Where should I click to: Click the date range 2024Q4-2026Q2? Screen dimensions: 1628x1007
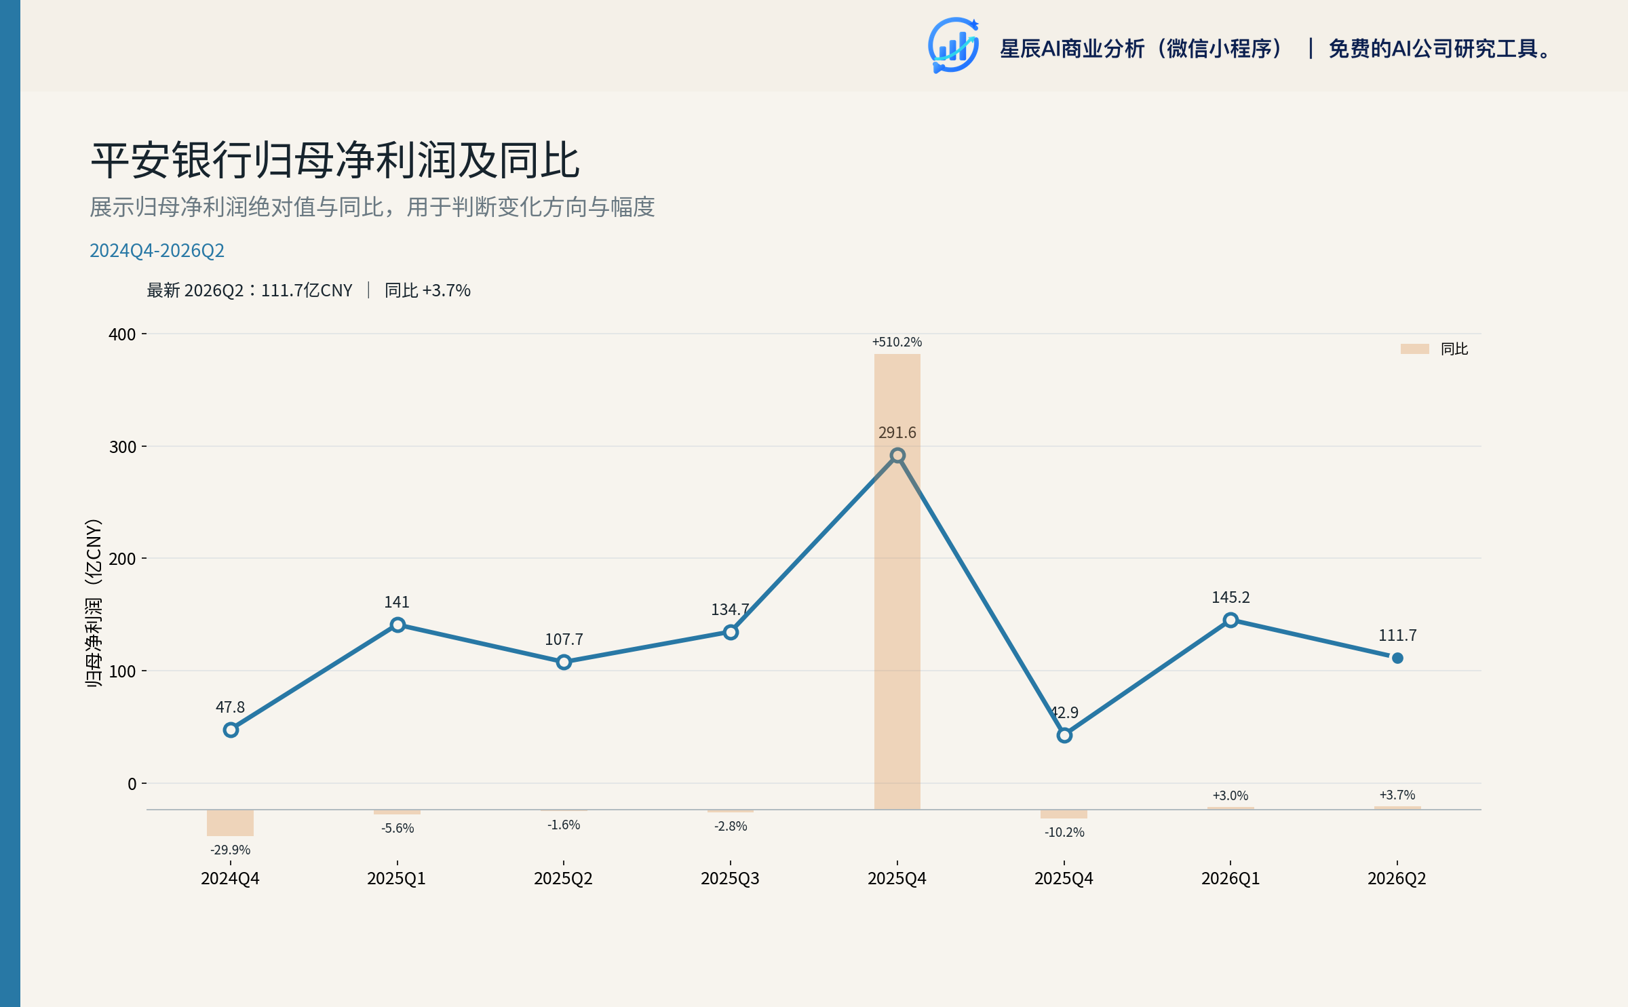point(157,251)
